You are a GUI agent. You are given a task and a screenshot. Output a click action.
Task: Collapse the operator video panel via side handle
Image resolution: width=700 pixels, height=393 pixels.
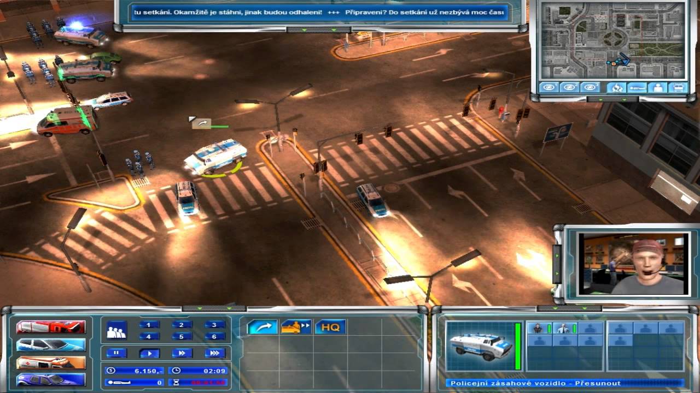point(557,264)
